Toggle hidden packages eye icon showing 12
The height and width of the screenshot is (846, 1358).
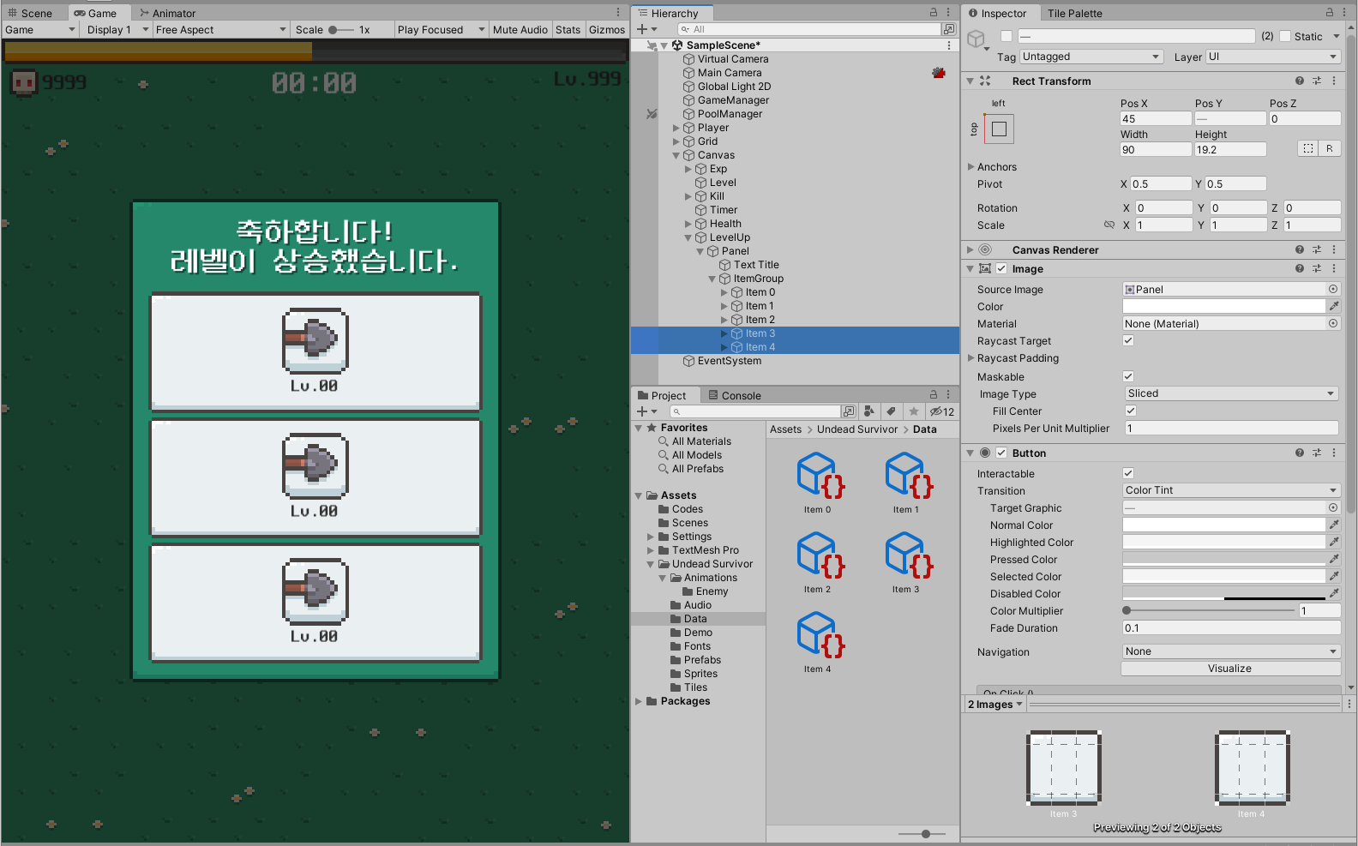coord(942,411)
